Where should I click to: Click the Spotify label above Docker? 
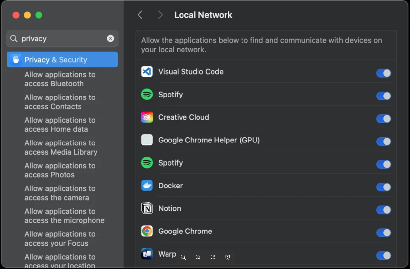[x=170, y=163]
